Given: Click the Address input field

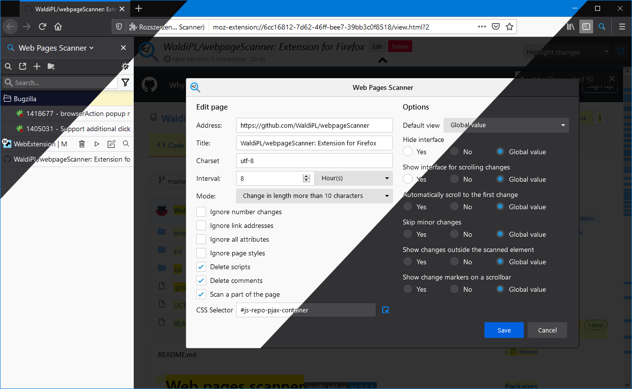Looking at the screenshot, I should pyautogui.click(x=314, y=125).
